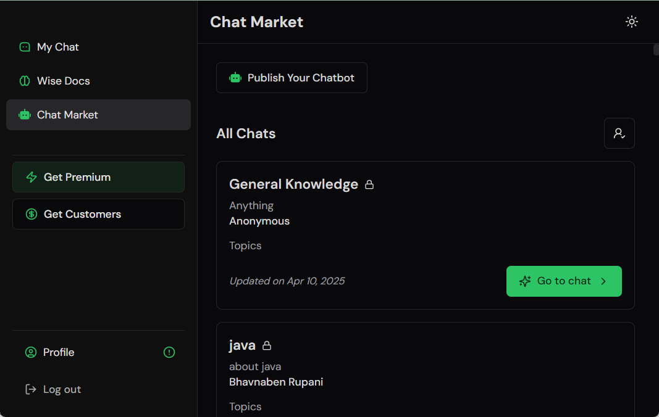Click Topics label in java card
The width and height of the screenshot is (659, 417).
pos(245,407)
